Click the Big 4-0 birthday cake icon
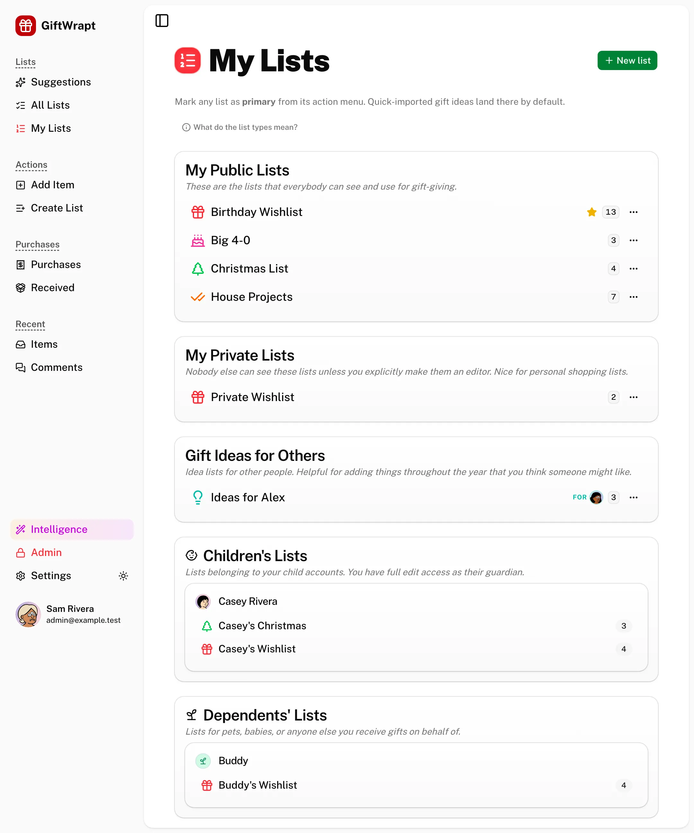The width and height of the screenshot is (694, 833). click(x=198, y=240)
